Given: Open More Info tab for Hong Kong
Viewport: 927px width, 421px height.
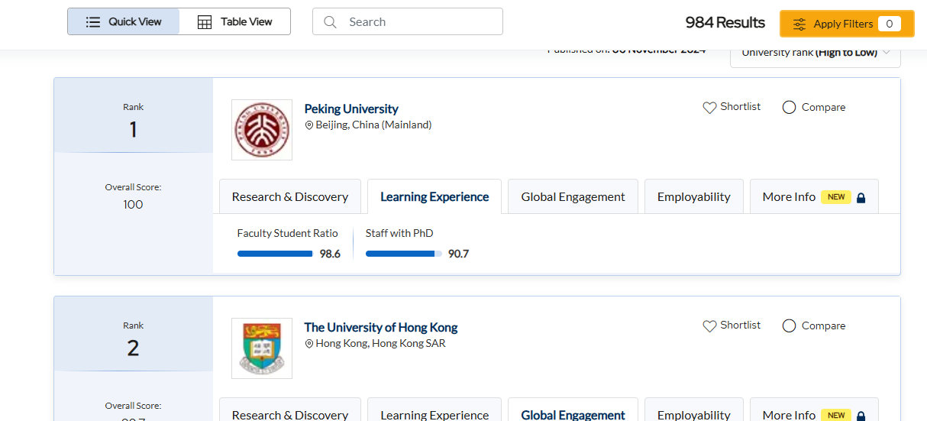Looking at the screenshot, I should click(x=814, y=410).
